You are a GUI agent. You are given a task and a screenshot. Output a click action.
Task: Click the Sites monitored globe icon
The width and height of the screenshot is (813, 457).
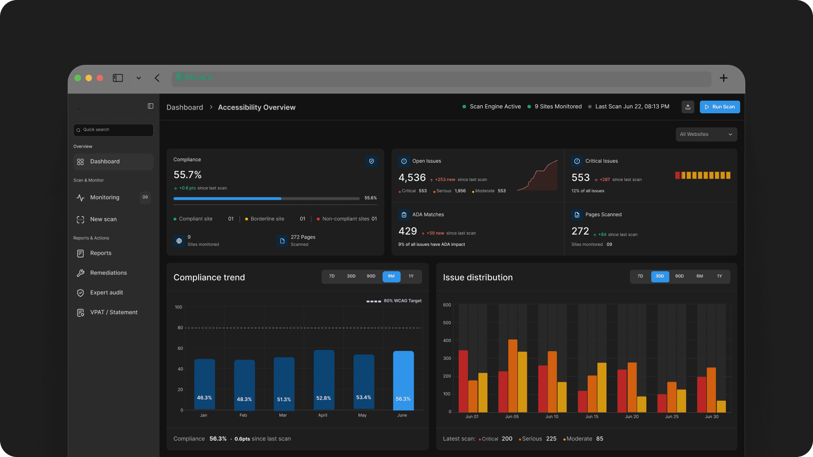click(179, 241)
